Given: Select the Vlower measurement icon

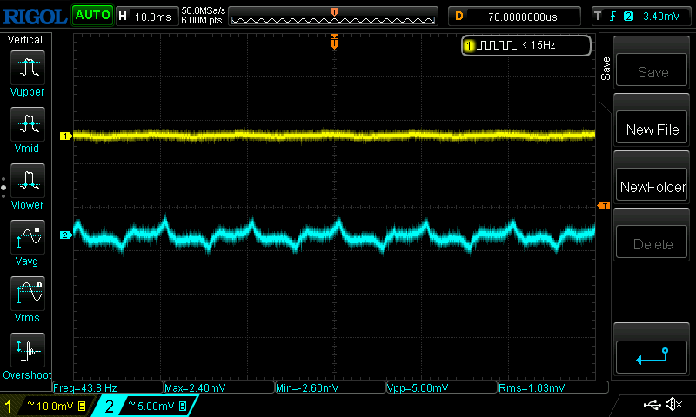Looking at the screenshot, I should (28, 181).
